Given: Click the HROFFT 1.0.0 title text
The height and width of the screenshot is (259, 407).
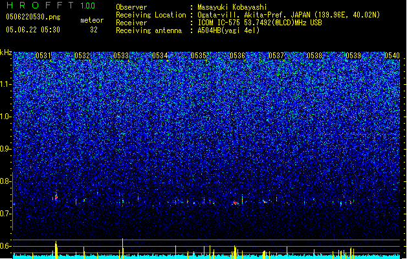Looking at the screenshot, I should (51, 5).
